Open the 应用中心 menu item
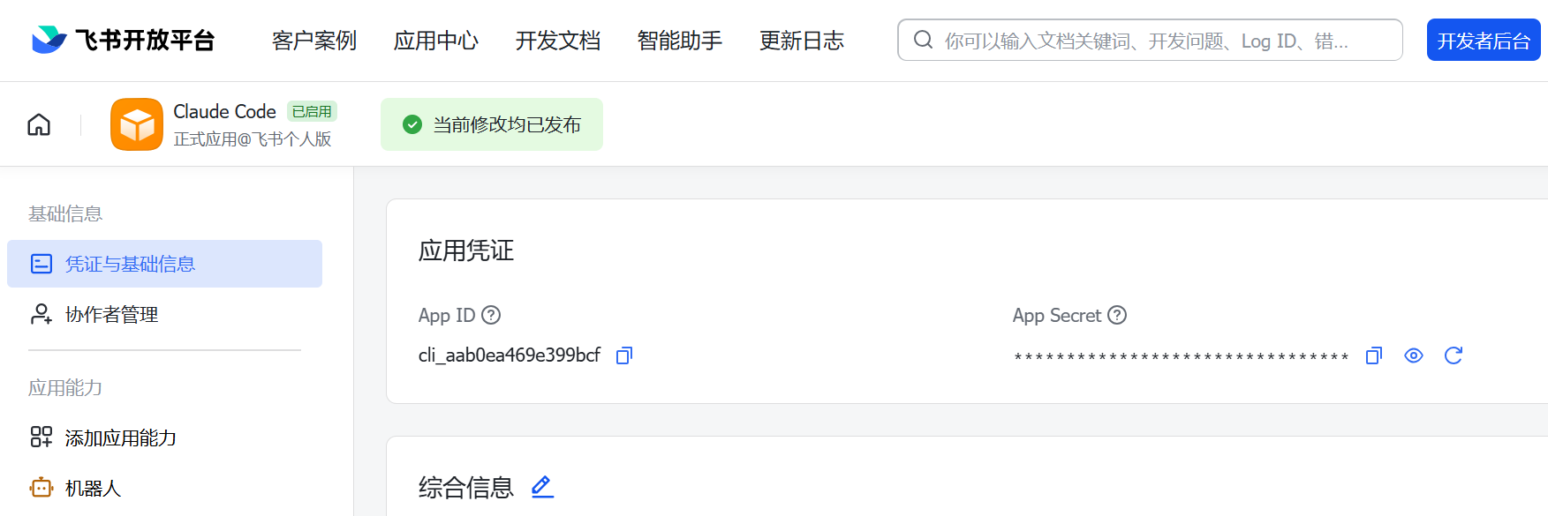Image resolution: width=1548 pixels, height=516 pixels. pos(436,41)
